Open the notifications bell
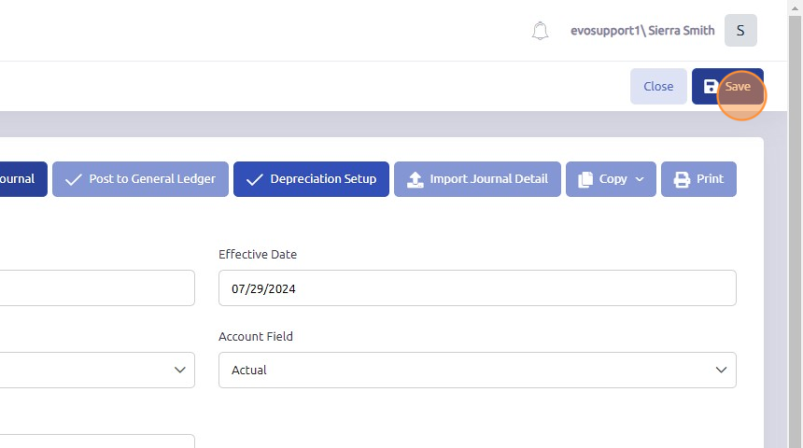The width and height of the screenshot is (803, 448). [540, 31]
